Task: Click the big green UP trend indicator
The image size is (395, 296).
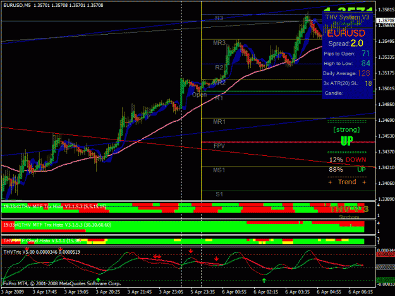Action: pyautogui.click(x=347, y=141)
